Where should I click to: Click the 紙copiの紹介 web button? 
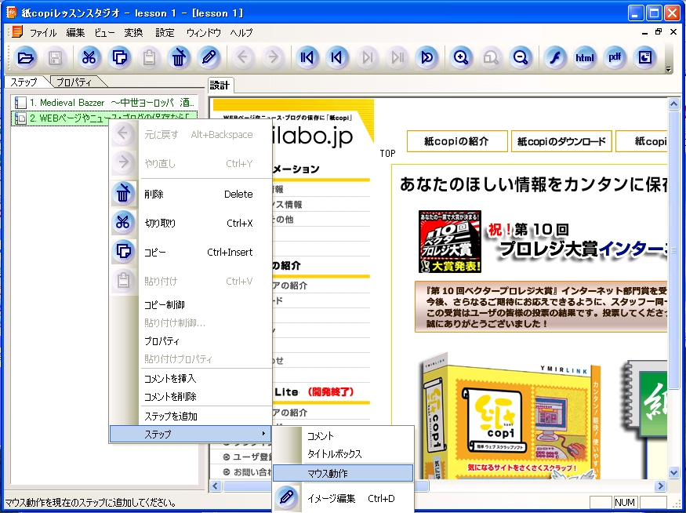tap(457, 141)
